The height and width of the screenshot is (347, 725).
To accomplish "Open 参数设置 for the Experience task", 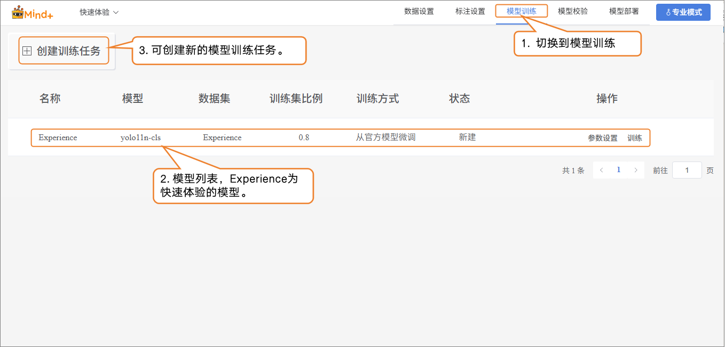I will [602, 138].
